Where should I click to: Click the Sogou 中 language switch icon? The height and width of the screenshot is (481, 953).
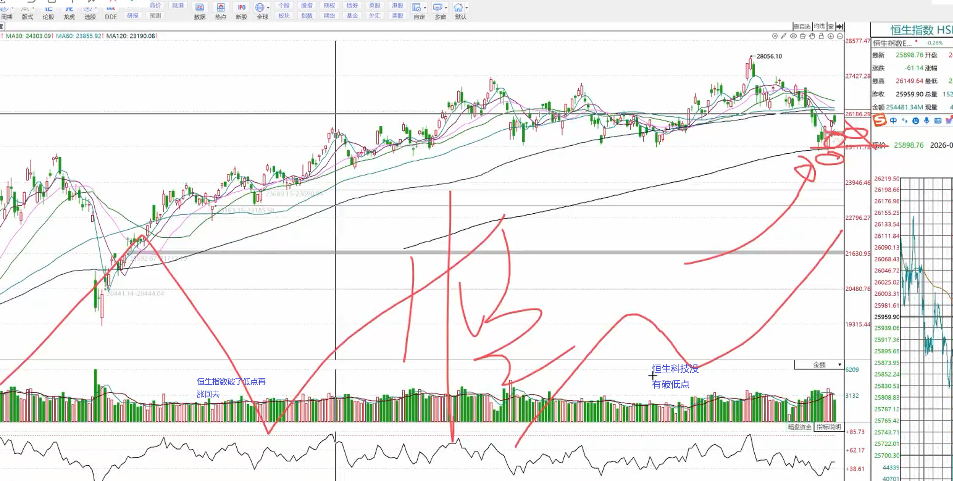(x=894, y=121)
